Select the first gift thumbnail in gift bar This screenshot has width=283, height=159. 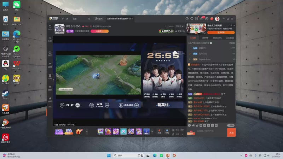(100, 131)
